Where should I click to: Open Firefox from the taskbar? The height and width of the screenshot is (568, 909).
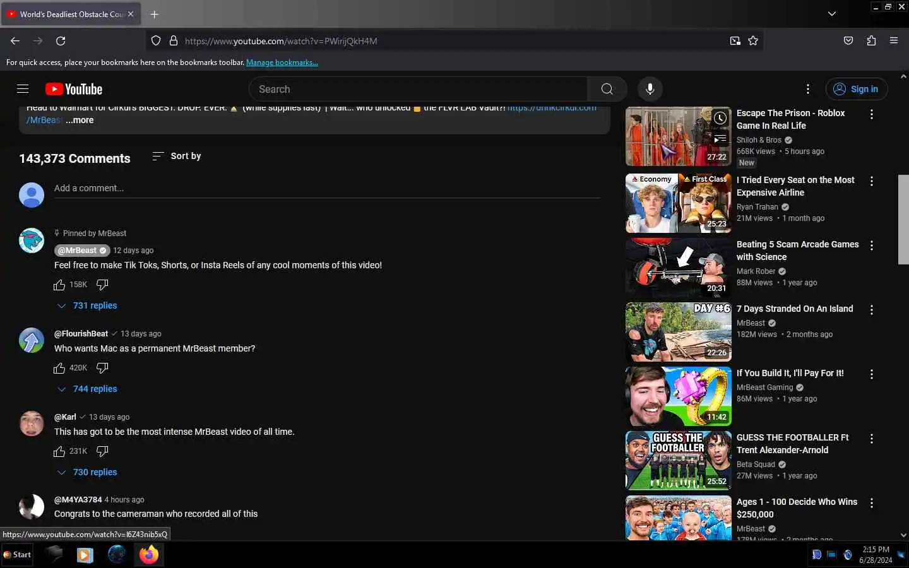pyautogui.click(x=149, y=555)
